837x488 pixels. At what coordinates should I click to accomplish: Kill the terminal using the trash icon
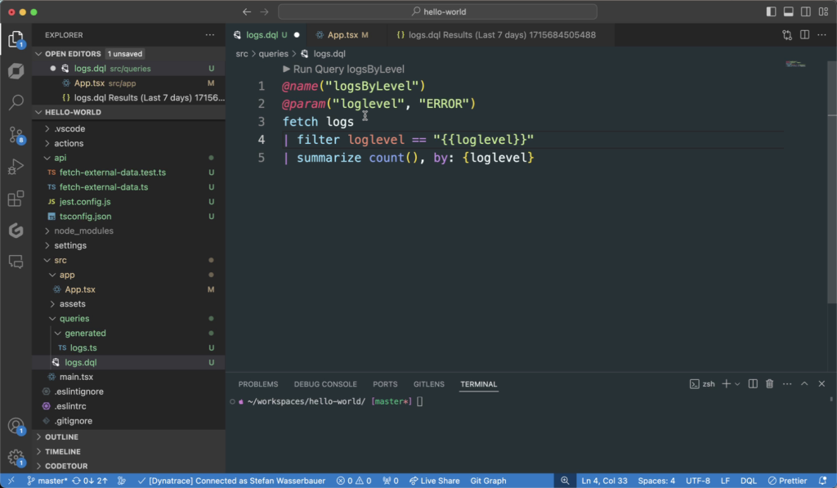pyautogui.click(x=769, y=383)
